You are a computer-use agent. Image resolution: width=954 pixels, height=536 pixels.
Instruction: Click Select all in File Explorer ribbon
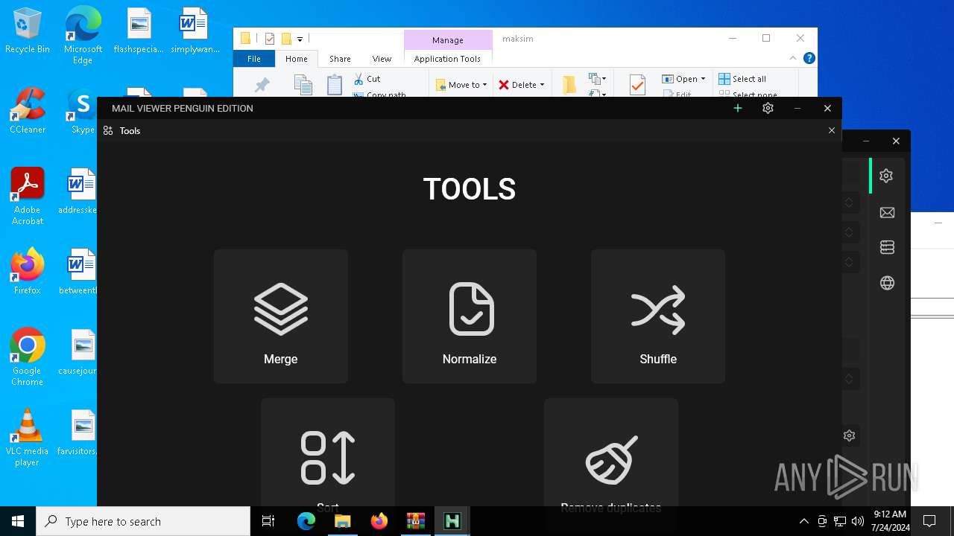[x=742, y=79]
